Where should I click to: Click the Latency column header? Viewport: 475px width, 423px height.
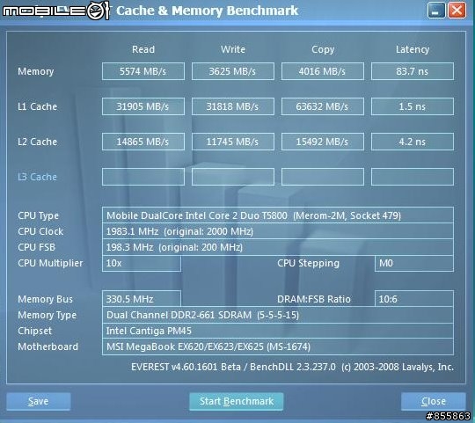[413, 49]
